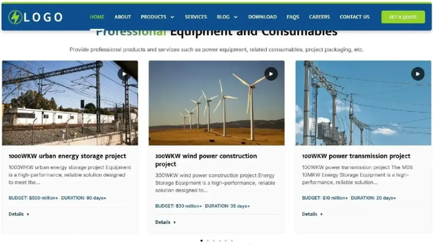Open the Services menu item
This screenshot has height=244, width=433.
point(196,17)
